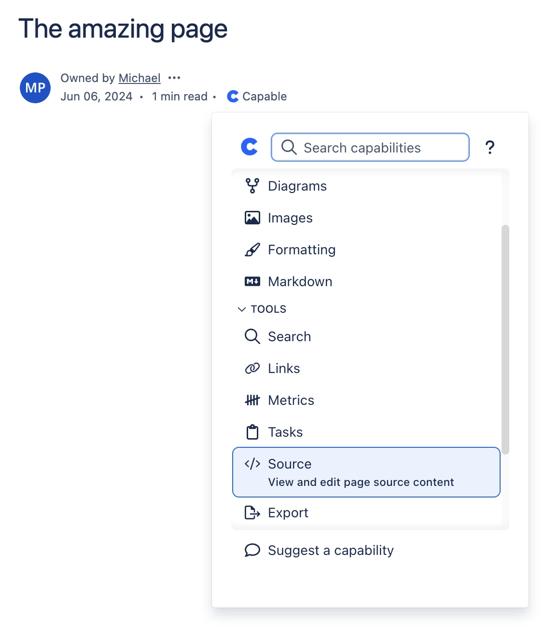Click the Images capability icon
559x636 pixels.
(253, 217)
